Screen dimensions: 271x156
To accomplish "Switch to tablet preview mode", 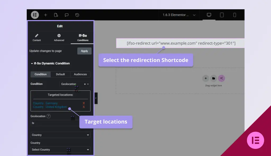I will pos(222,15).
